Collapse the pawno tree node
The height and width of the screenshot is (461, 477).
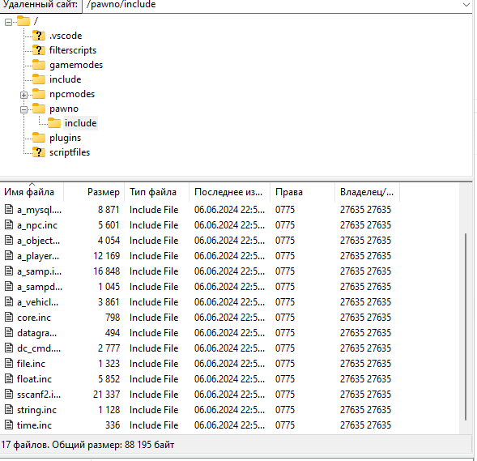[x=23, y=109]
